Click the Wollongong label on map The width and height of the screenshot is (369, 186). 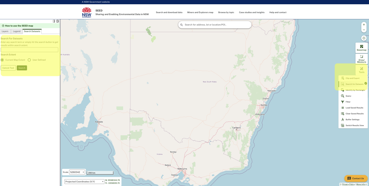coord(260,114)
